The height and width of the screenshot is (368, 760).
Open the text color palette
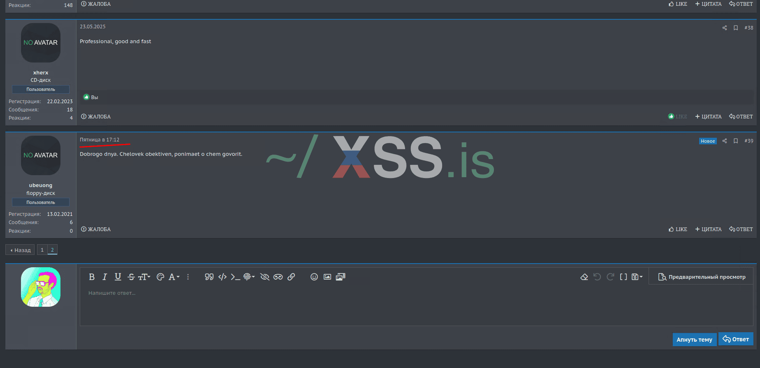click(x=160, y=277)
